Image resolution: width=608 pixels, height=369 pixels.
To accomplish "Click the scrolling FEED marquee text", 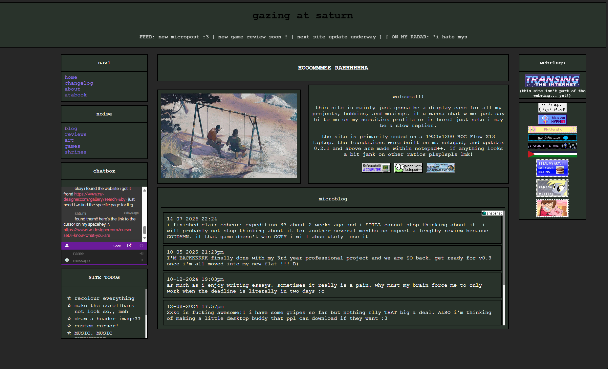I will click(303, 37).
